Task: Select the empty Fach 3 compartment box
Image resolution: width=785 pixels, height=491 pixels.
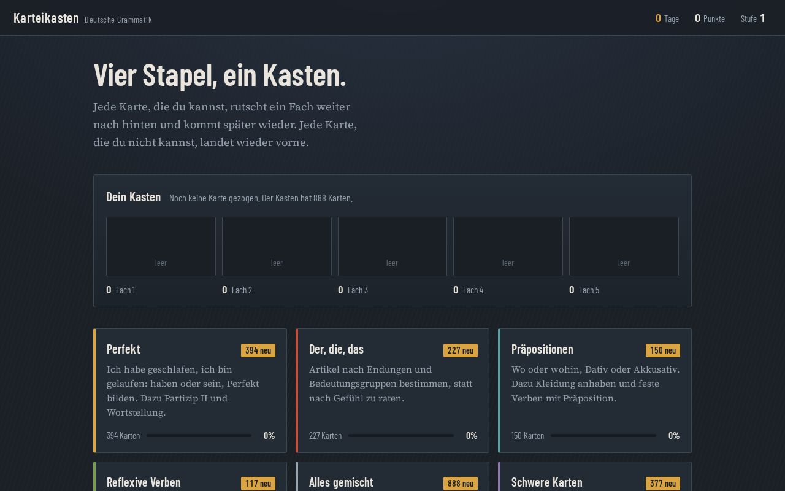Action: [392, 246]
